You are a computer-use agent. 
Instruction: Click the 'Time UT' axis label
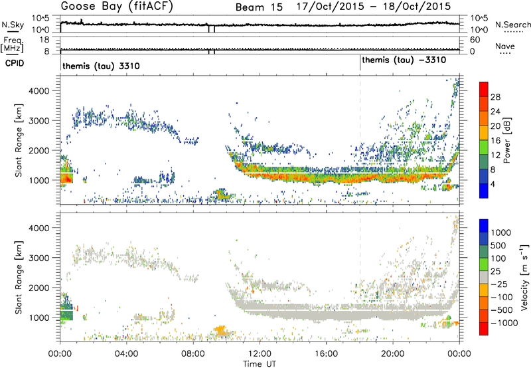tap(260, 364)
